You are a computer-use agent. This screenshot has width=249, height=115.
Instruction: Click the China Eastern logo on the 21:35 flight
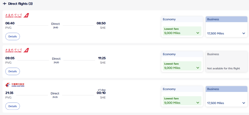15,85
